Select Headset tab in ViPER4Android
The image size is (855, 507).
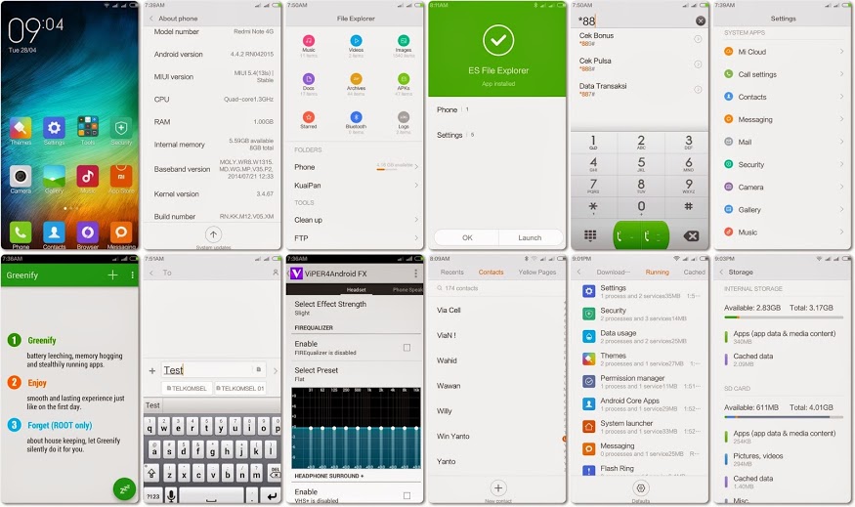pyautogui.click(x=356, y=289)
